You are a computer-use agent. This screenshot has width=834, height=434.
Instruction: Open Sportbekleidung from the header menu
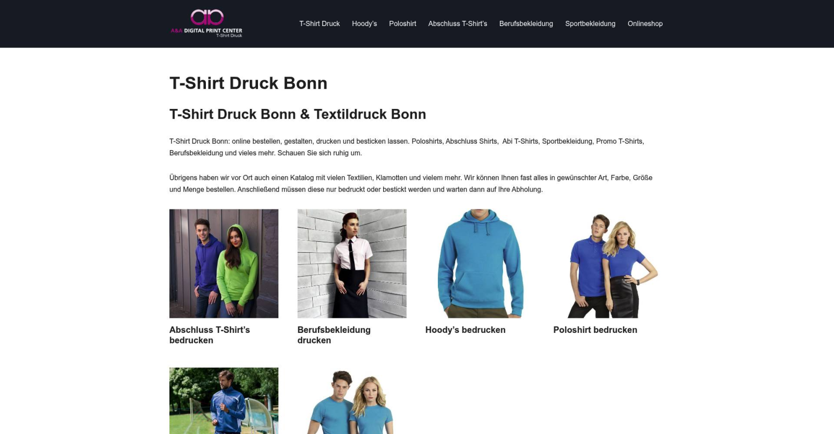pos(590,23)
